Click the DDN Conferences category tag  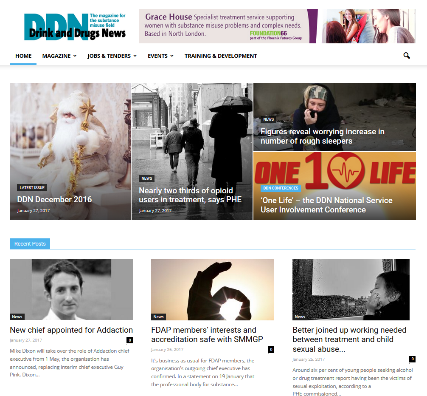(281, 188)
